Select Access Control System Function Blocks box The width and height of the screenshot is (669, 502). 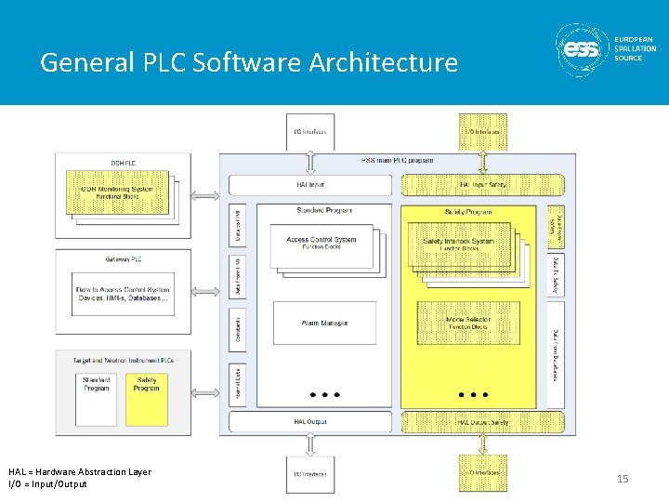(321, 246)
